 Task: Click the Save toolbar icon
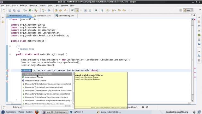[x=10, y=10]
